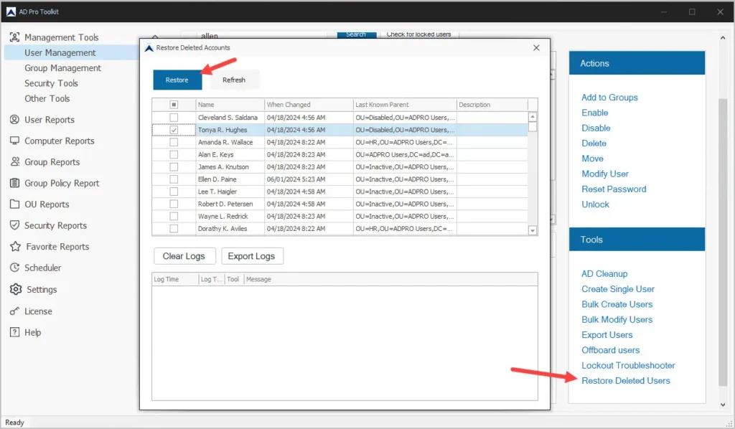This screenshot has height=429, width=735.
Task: Open Bulk Modify Users tool
Action: pos(617,319)
